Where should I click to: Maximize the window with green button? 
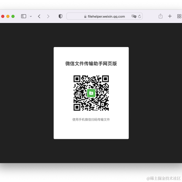click(13, 16)
